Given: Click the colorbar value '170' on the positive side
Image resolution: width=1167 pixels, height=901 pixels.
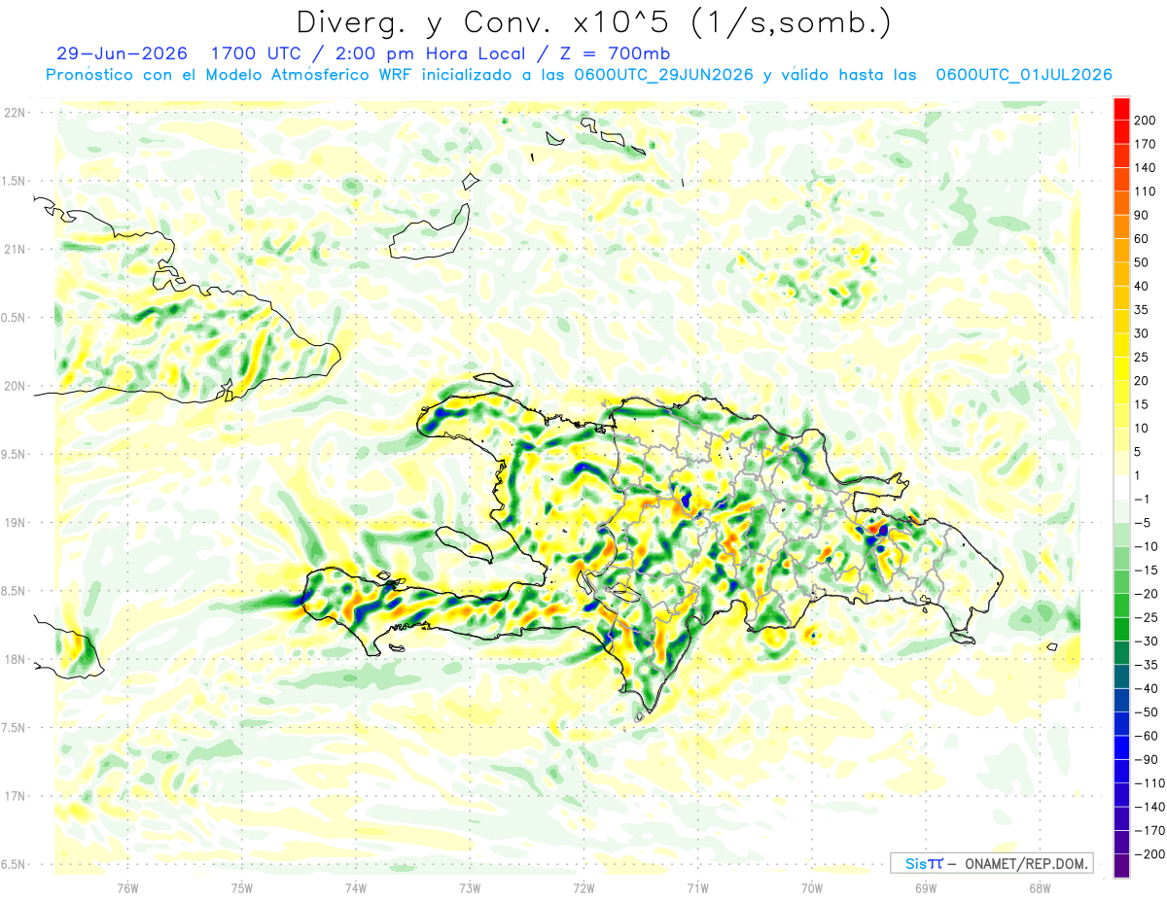Looking at the screenshot, I should tap(1147, 144).
